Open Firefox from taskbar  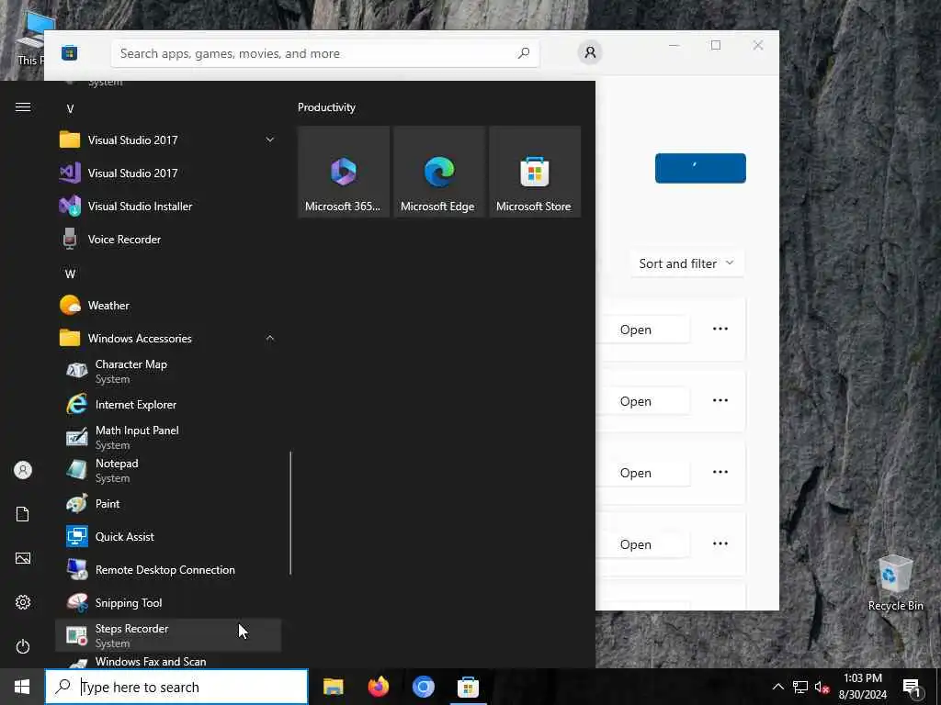click(x=378, y=687)
